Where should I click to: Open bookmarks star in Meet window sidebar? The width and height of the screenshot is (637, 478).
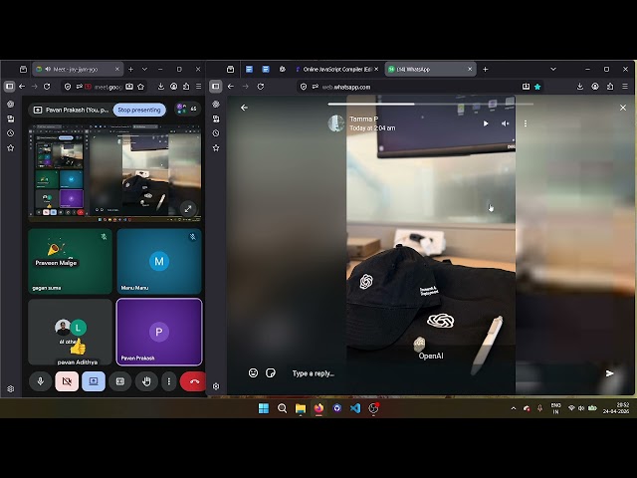tap(11, 148)
